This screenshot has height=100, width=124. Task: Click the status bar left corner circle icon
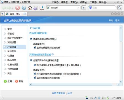(2, 98)
